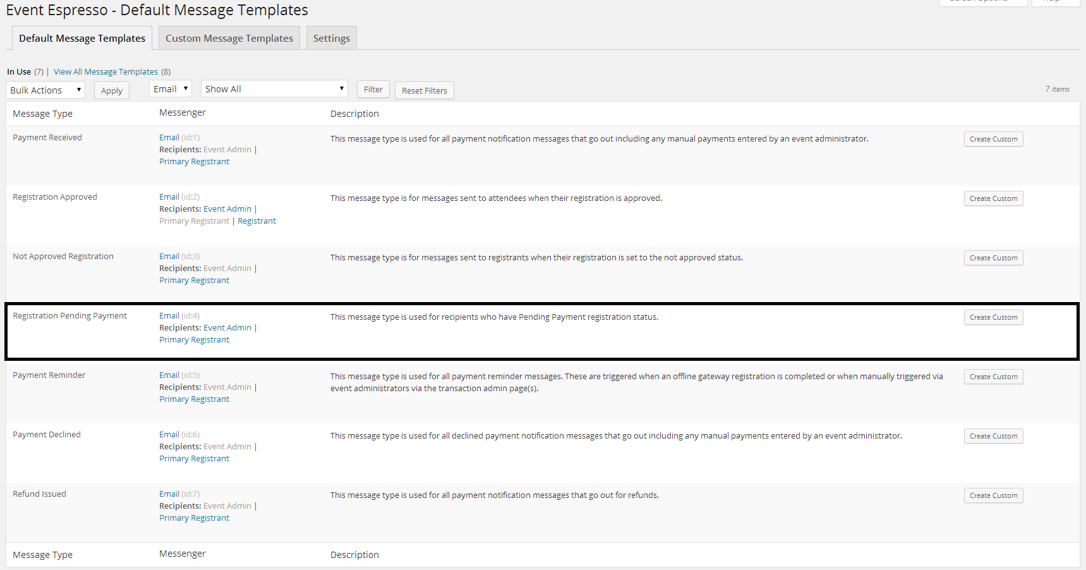Click Create Custom for Payment Received
1086x570 pixels.
coord(994,139)
